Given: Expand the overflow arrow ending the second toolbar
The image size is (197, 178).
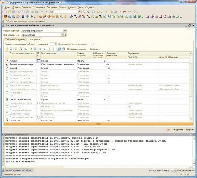Looking at the screenshot, I should [x=181, y=17].
